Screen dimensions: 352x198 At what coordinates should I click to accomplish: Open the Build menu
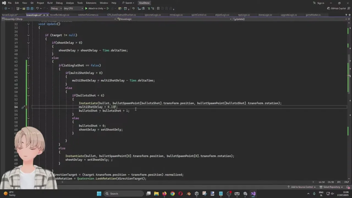point(50,3)
